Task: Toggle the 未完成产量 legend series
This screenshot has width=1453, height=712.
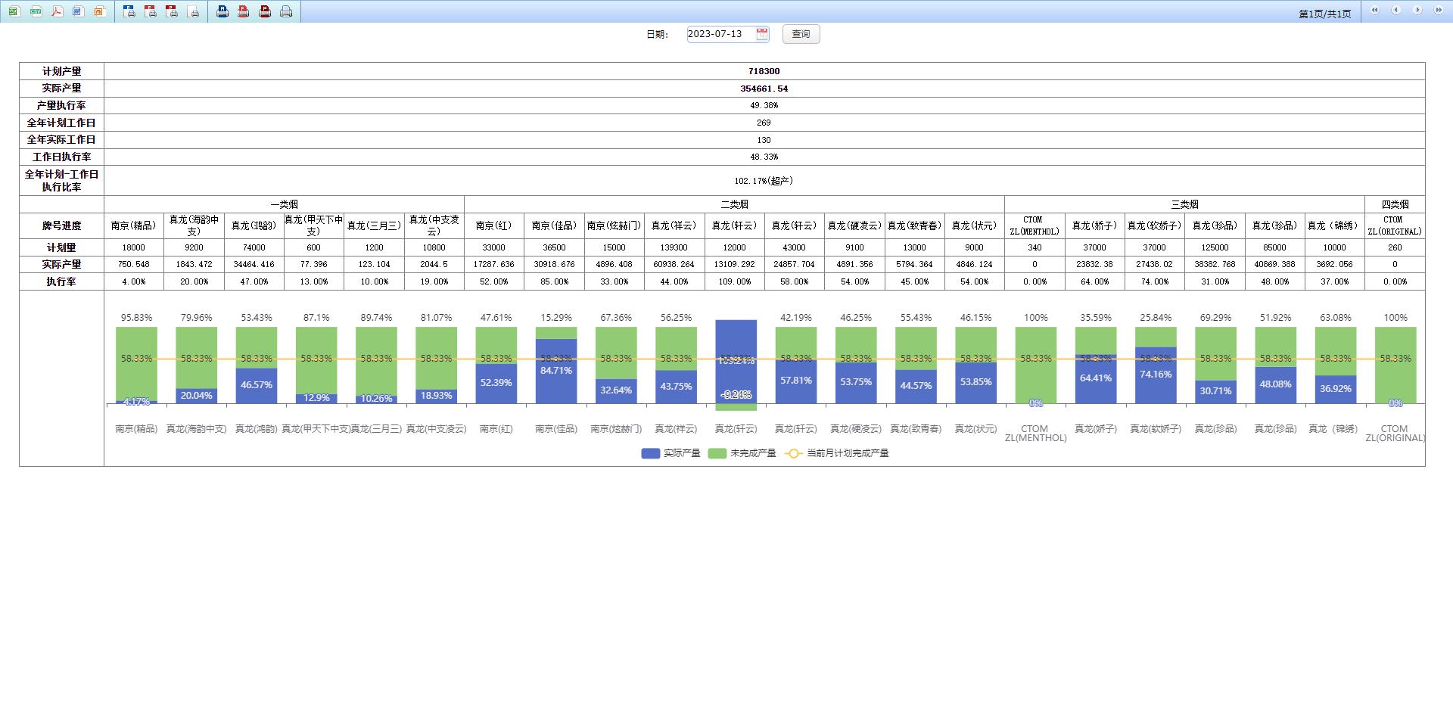Action: pos(742,453)
